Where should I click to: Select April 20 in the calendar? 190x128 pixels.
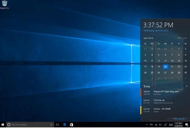coord(165,66)
